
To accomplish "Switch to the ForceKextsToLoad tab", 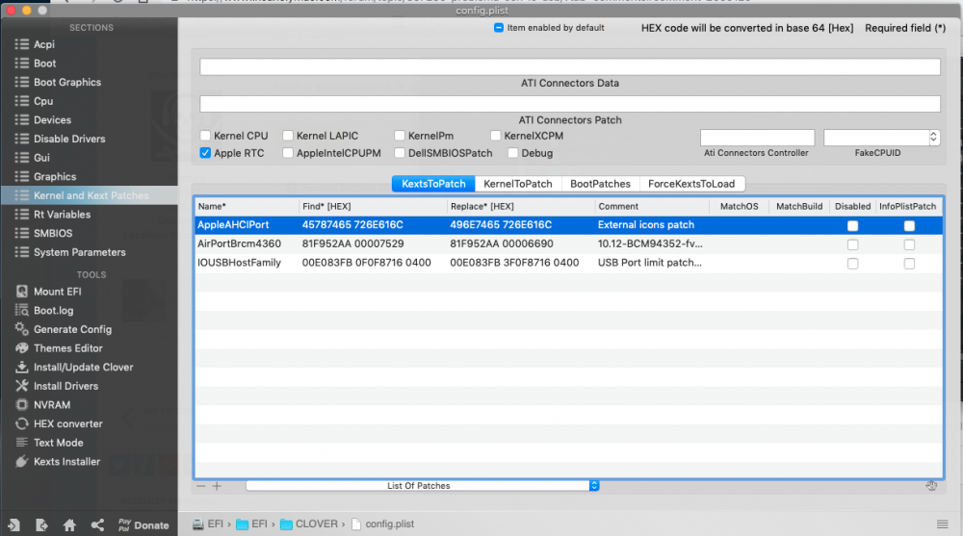I will [x=691, y=184].
